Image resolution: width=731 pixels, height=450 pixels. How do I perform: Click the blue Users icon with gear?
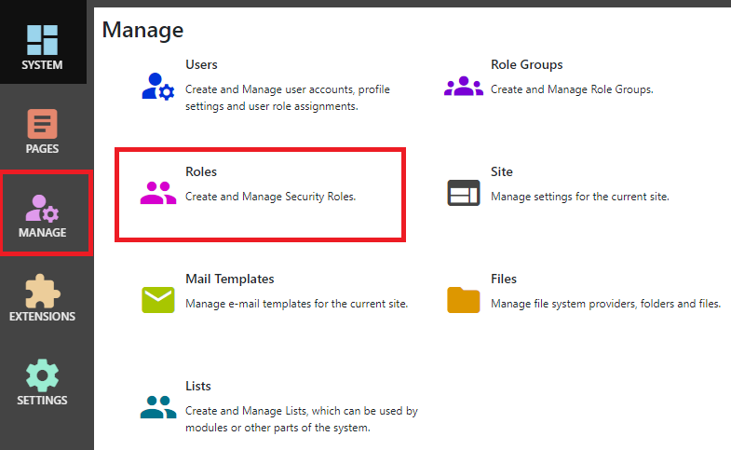point(157,86)
